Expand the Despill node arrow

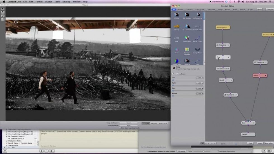(x=231, y=80)
